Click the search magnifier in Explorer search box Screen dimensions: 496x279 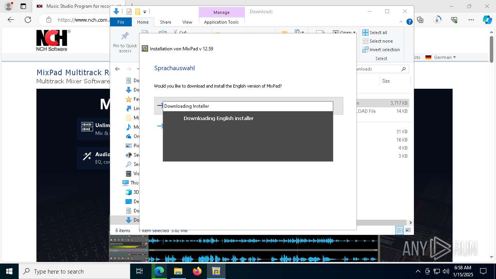click(403, 69)
